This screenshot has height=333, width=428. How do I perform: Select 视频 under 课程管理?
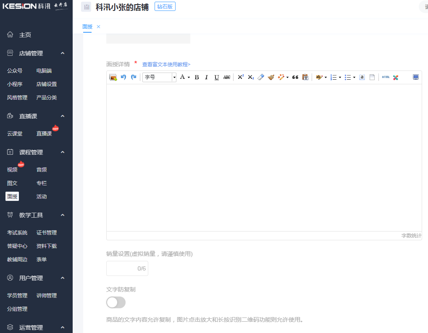pos(12,169)
